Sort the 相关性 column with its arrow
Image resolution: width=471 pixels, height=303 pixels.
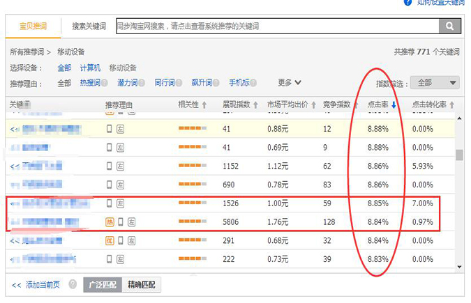[x=204, y=105]
